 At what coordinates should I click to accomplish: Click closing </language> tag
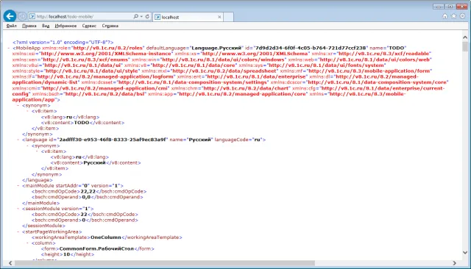[38, 180]
